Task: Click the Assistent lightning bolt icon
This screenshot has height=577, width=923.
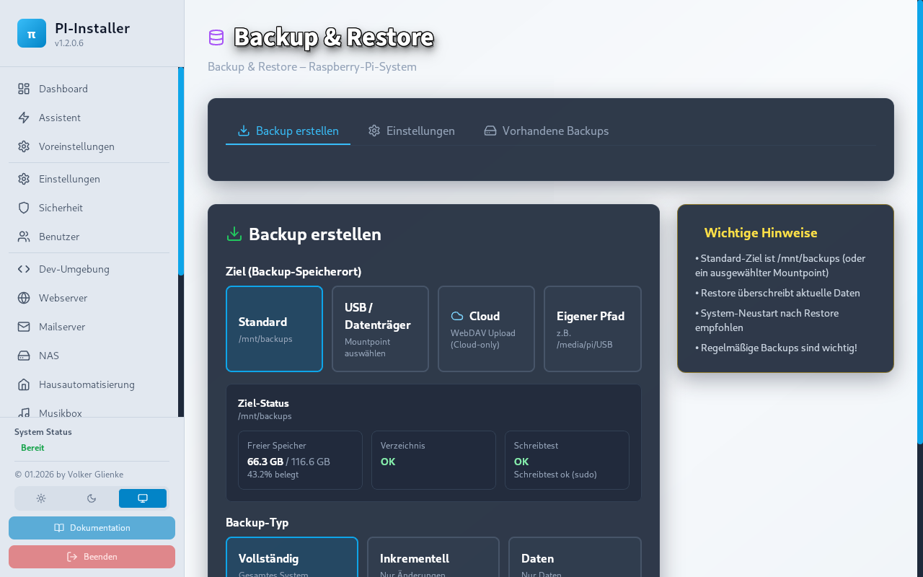Action: [x=24, y=118]
